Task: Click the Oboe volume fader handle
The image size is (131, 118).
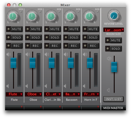Action: tap(33, 63)
